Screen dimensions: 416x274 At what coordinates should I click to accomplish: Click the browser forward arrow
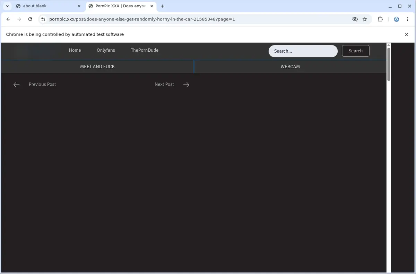tap(19, 19)
